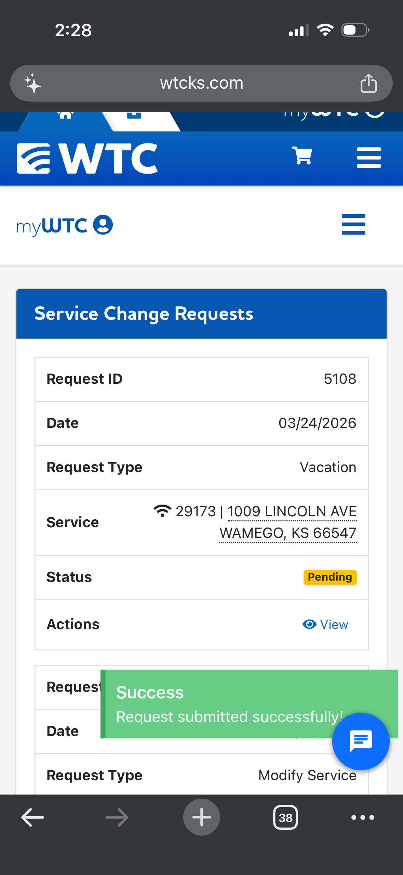The width and height of the screenshot is (403, 875).
Task: Click the myWTC profile user icon
Action: (x=103, y=225)
